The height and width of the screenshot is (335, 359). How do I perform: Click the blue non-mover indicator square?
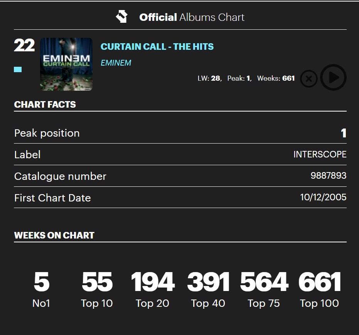tap(18, 69)
